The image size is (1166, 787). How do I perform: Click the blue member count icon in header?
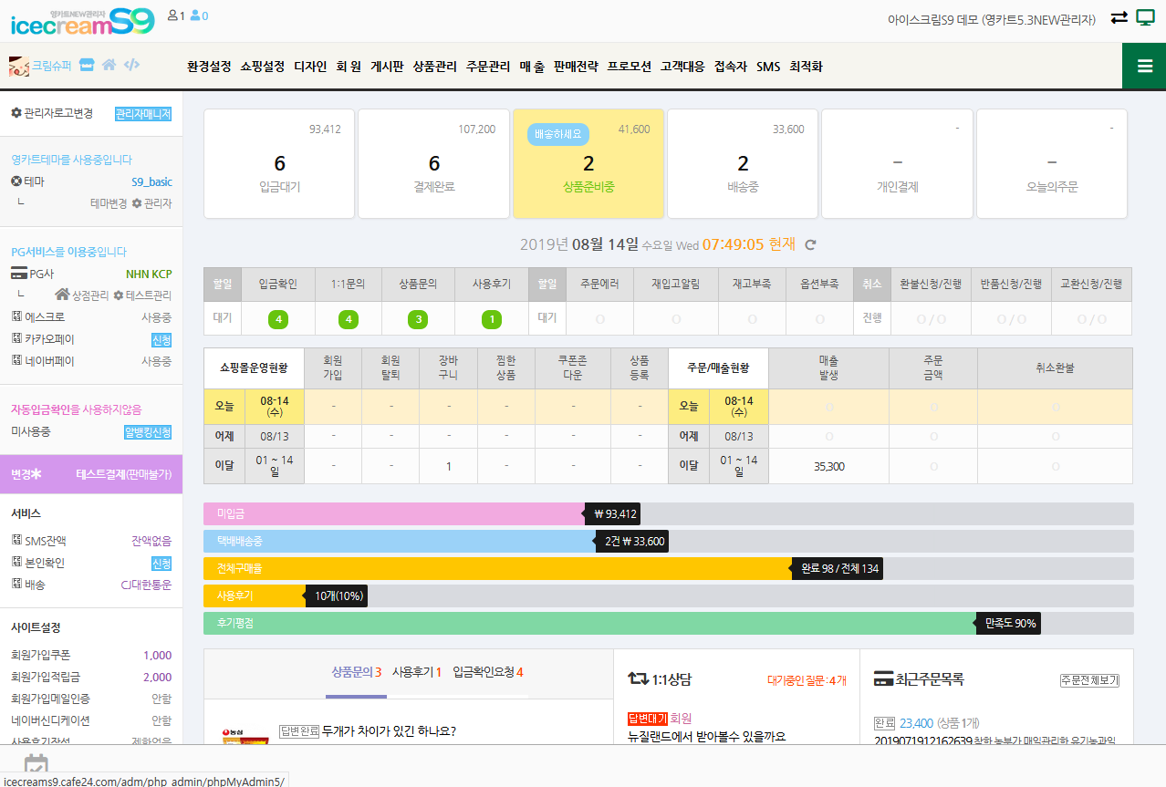pos(199,16)
